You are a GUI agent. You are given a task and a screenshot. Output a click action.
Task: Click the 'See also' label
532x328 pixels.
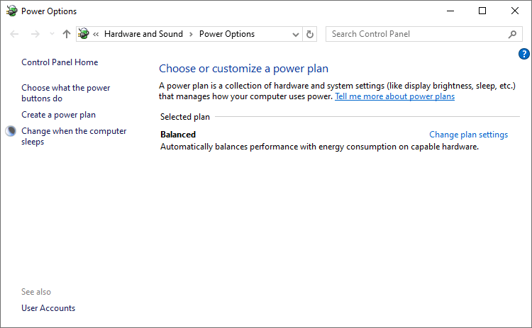click(36, 292)
